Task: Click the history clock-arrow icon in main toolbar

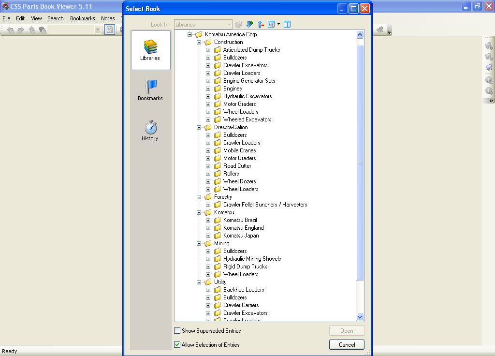Action: pyautogui.click(x=43, y=30)
